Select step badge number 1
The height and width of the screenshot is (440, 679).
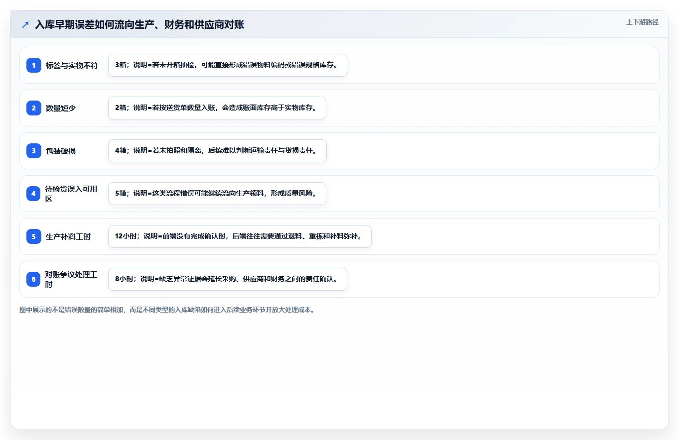tap(34, 65)
